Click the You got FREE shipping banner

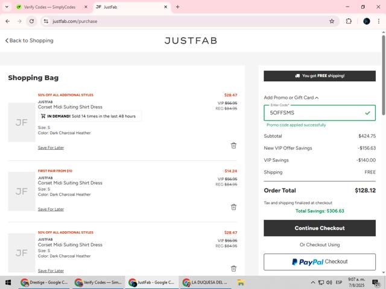[x=320, y=76]
